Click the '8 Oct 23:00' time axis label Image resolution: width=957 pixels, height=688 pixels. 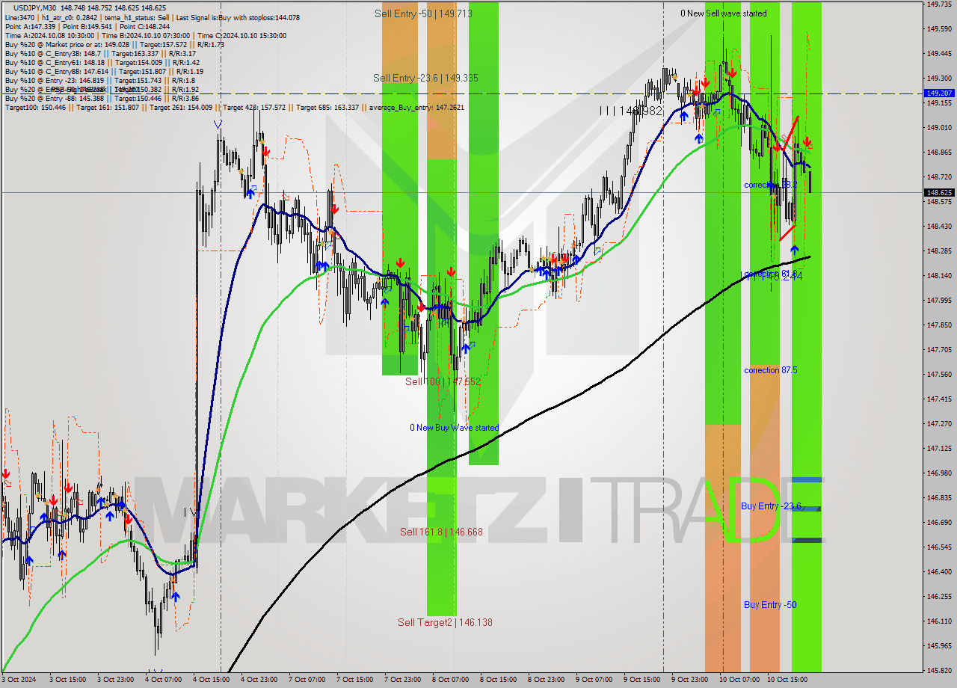pos(546,680)
